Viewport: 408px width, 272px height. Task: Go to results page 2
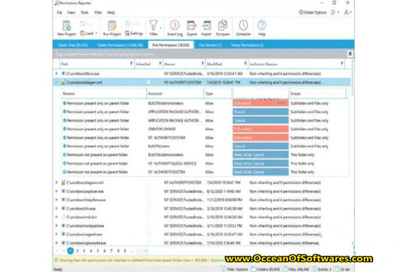tap(77, 251)
